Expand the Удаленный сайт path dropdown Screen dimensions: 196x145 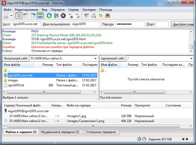[191, 58]
